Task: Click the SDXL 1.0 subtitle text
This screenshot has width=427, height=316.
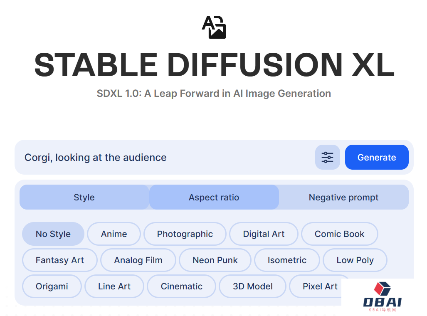Action: [x=214, y=94]
